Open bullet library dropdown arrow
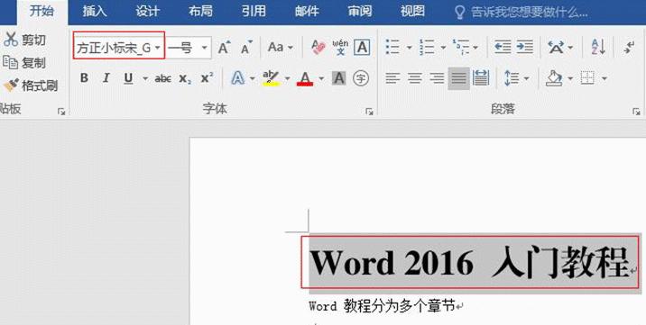The image size is (646, 325). point(409,47)
